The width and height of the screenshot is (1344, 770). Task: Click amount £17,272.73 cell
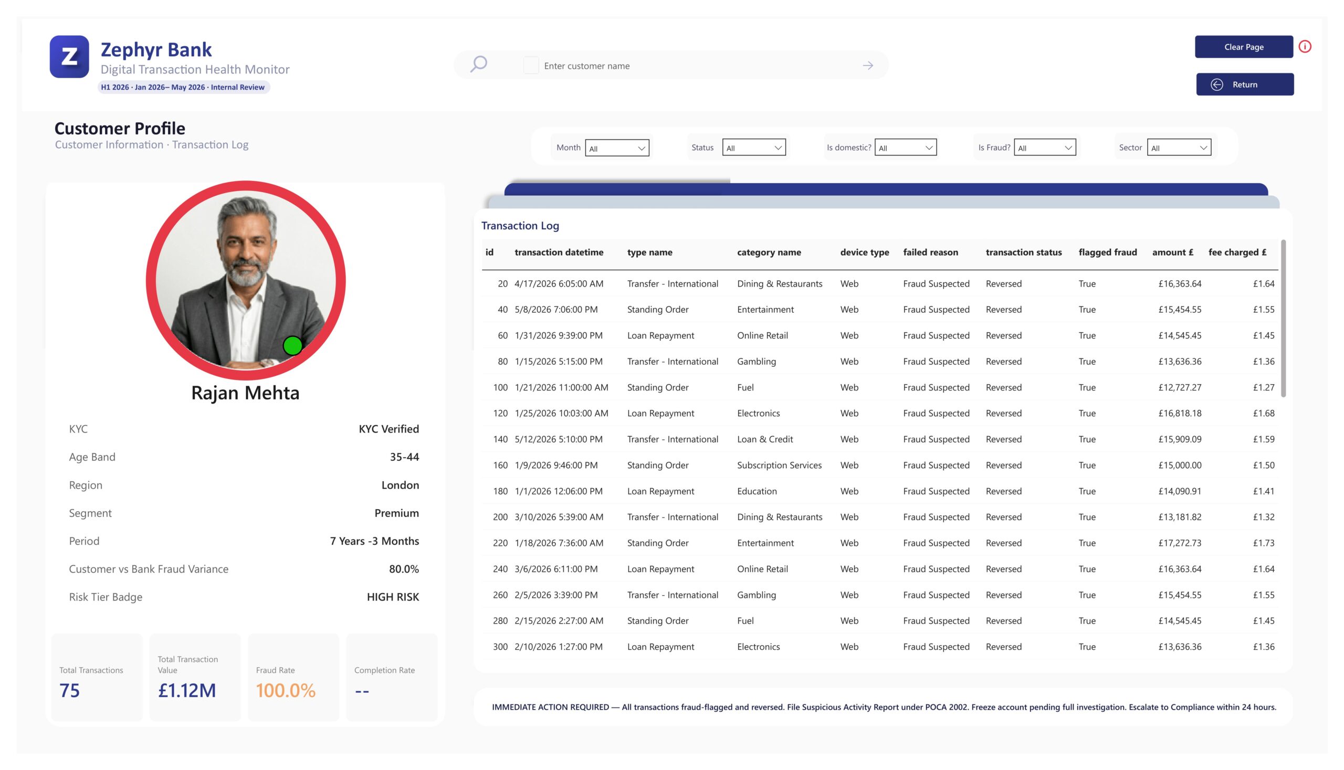[1180, 543]
